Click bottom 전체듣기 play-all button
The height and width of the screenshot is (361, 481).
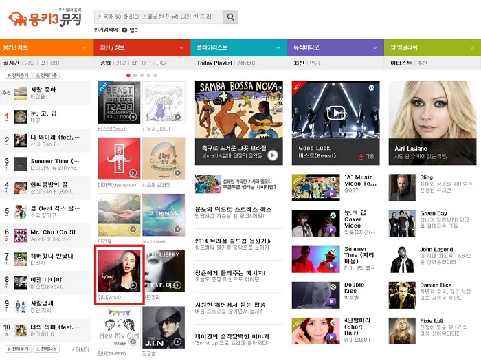18,349
